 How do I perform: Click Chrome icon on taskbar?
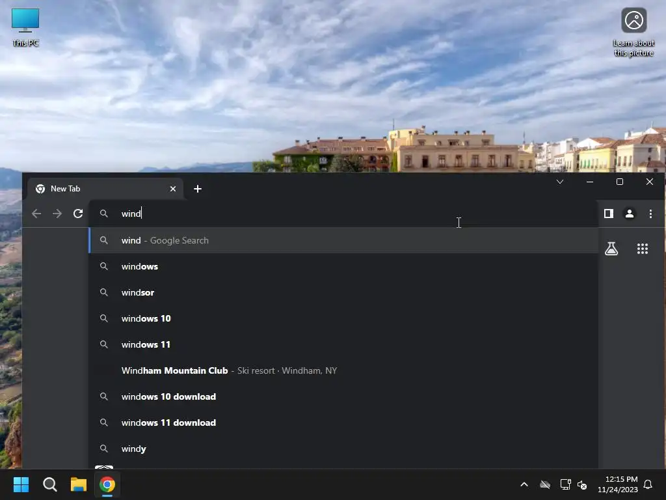(107, 484)
